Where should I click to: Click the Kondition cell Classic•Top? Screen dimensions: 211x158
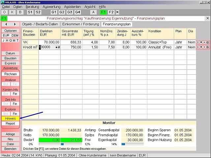point(161,42)
